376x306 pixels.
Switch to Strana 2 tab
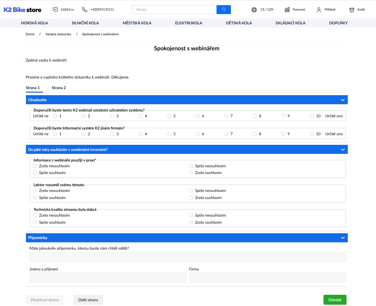tap(59, 88)
